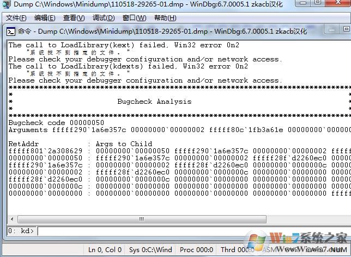Viewport: 351px width, 257px height.
Task: Click the '0: kd>' prompt label
Action: coord(21,231)
